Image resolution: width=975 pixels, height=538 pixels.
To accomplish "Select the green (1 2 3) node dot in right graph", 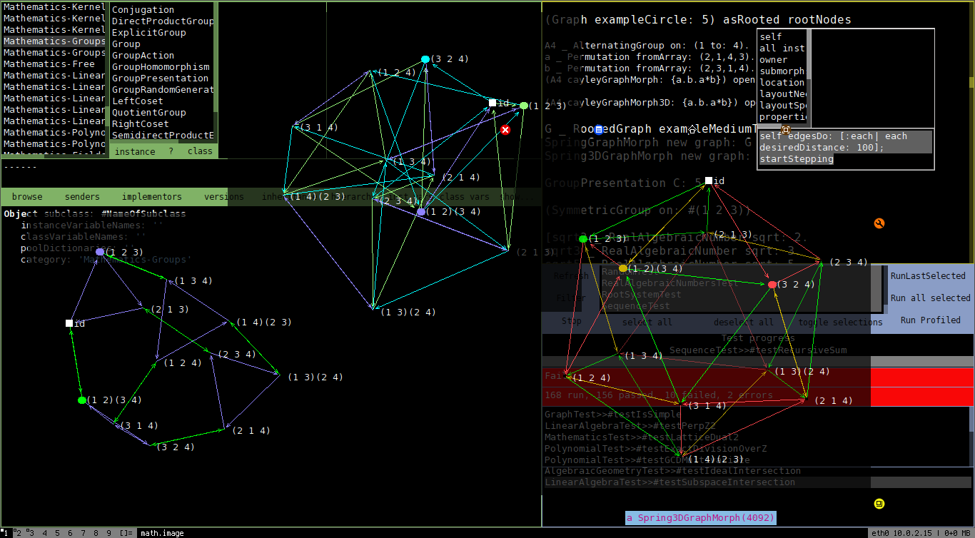I will click(583, 238).
